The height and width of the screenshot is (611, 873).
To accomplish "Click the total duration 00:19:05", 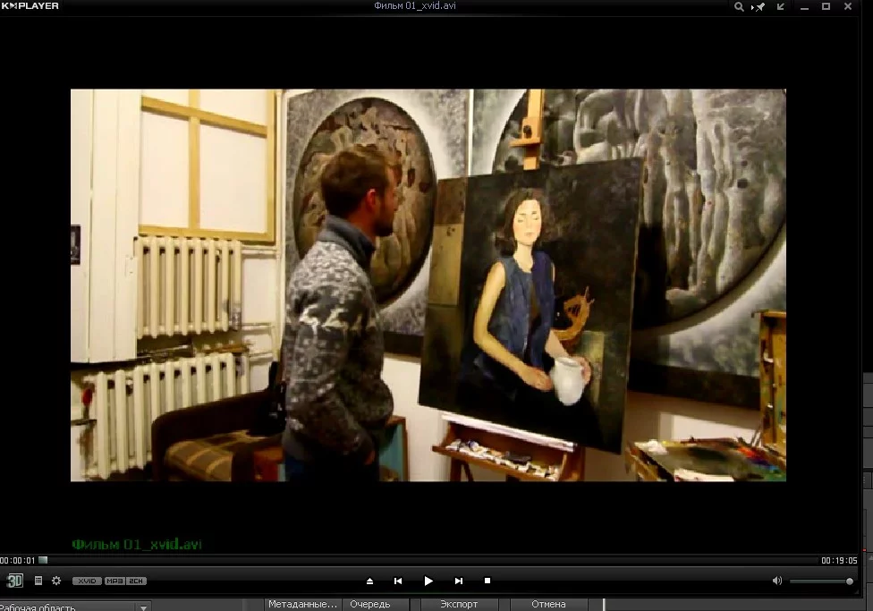I will 839,560.
